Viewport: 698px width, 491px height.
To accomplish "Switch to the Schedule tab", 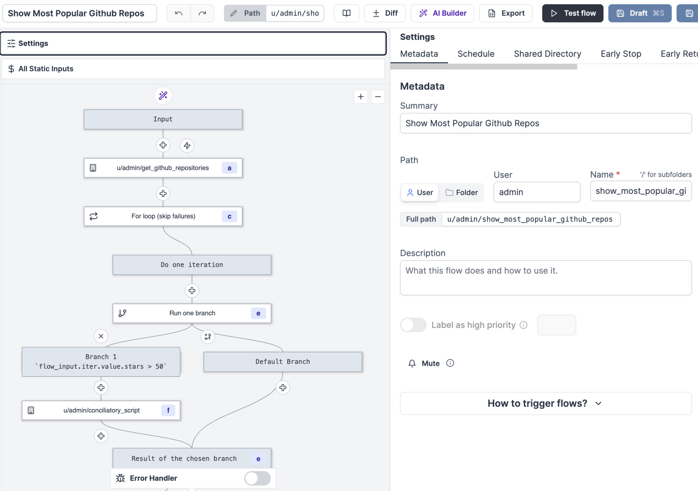I will point(476,54).
